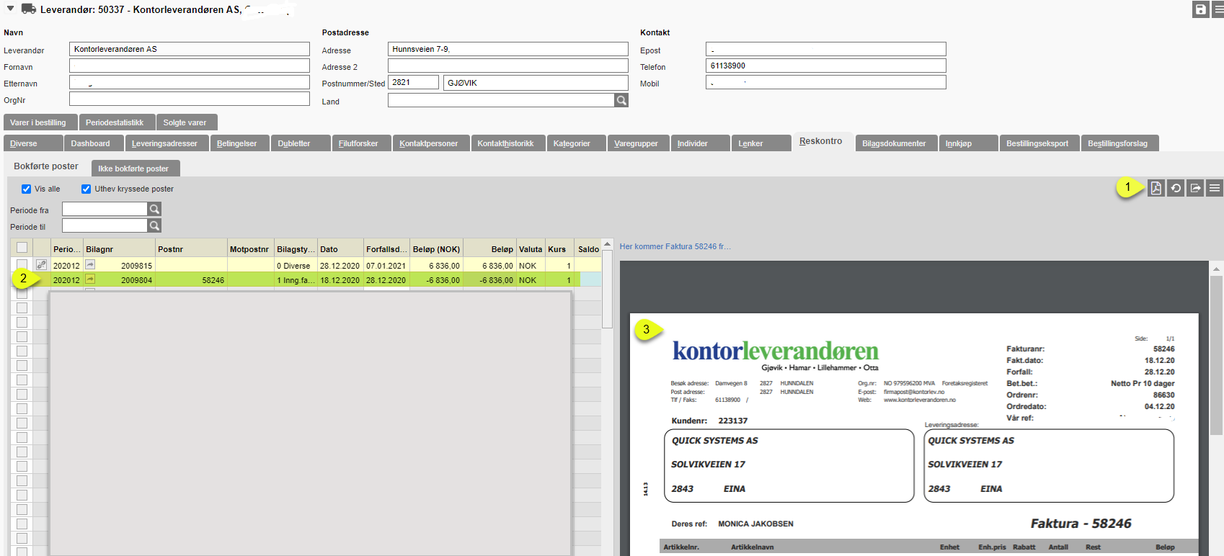This screenshot has width=1224, height=556.
Task: Open the Kontaktpersoner tab
Action: pyautogui.click(x=431, y=143)
